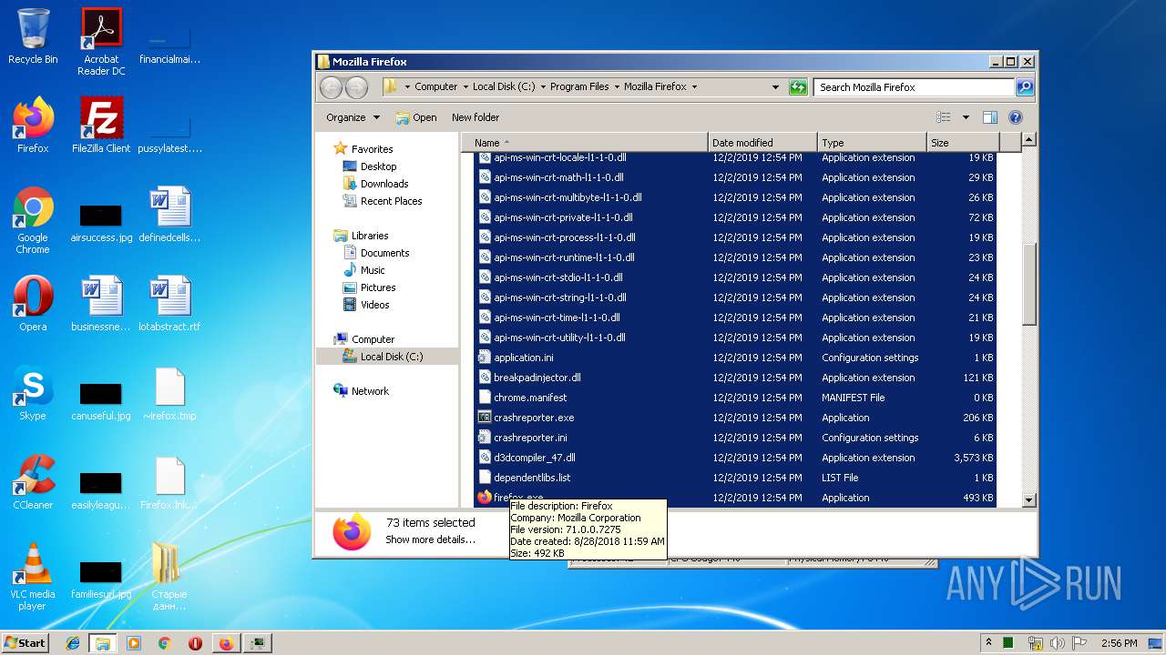This screenshot has height=655, width=1166.
Task: Select Documents library in sidebar
Action: click(384, 253)
